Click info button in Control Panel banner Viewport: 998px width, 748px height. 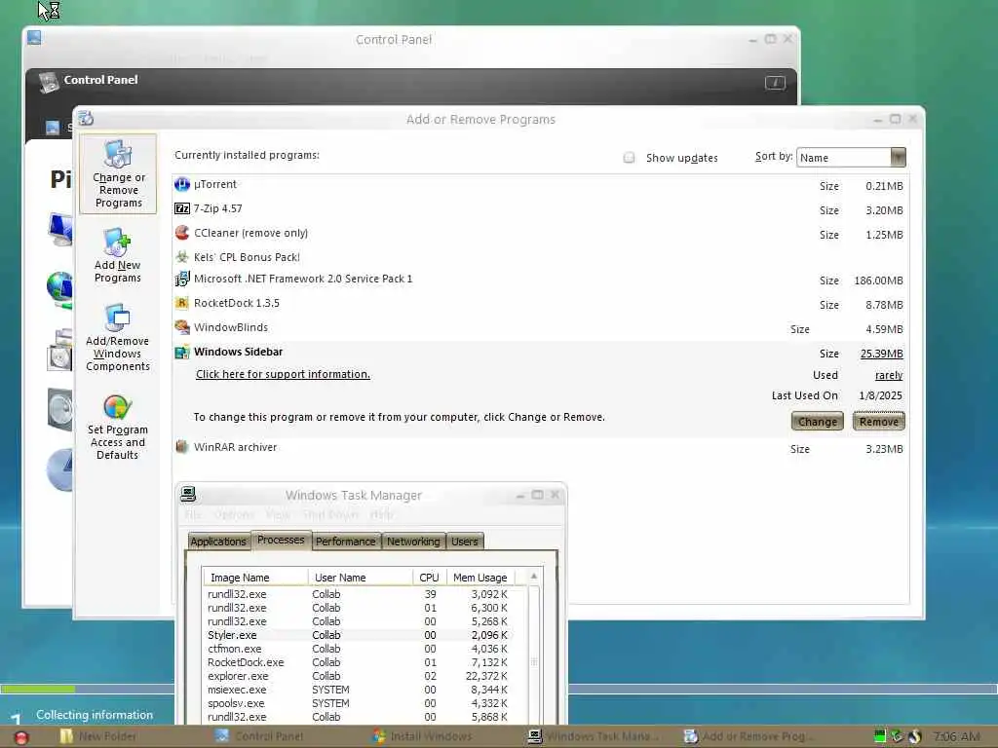(x=775, y=83)
